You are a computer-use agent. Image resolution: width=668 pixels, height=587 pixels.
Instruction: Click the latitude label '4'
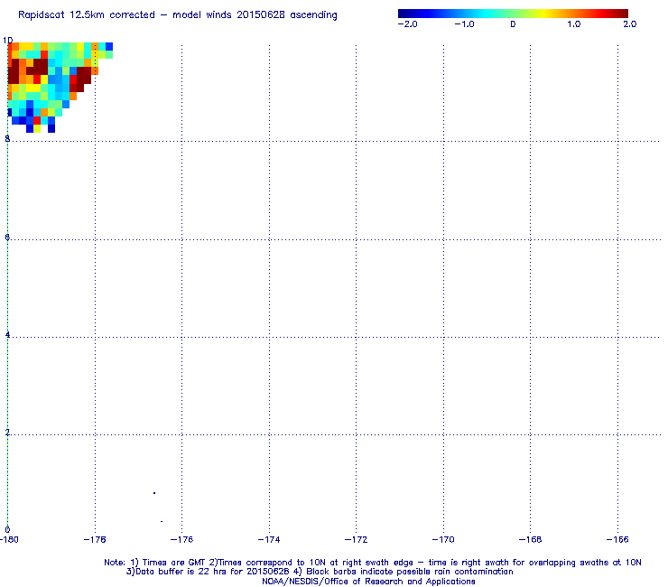7,335
